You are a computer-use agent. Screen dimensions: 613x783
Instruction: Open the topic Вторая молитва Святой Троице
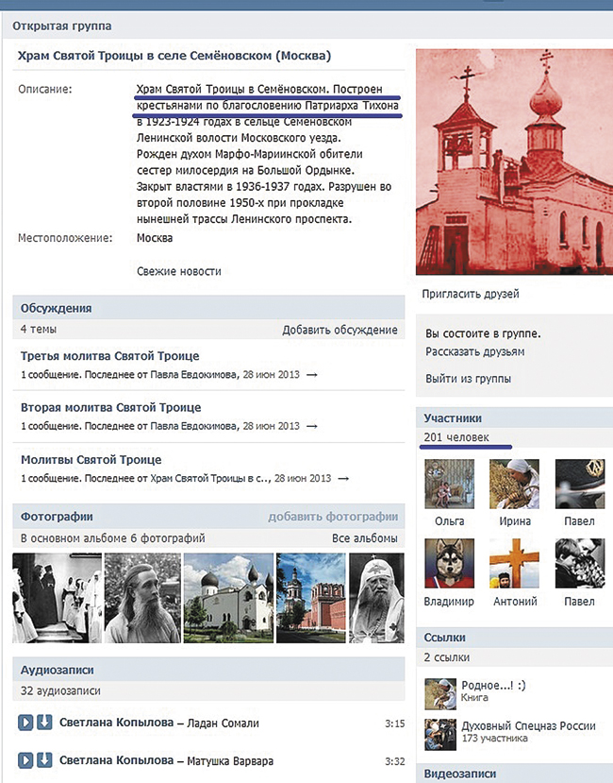(x=110, y=407)
